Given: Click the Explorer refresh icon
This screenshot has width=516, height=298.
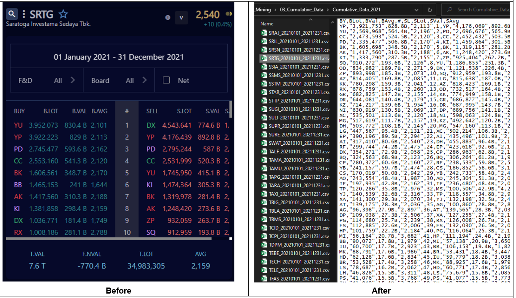Looking at the screenshot, I should (430, 10).
